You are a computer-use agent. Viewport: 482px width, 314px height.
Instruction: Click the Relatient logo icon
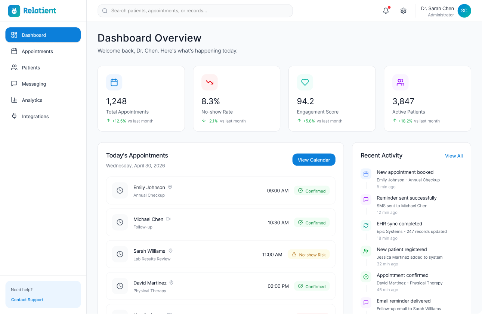pos(14,11)
